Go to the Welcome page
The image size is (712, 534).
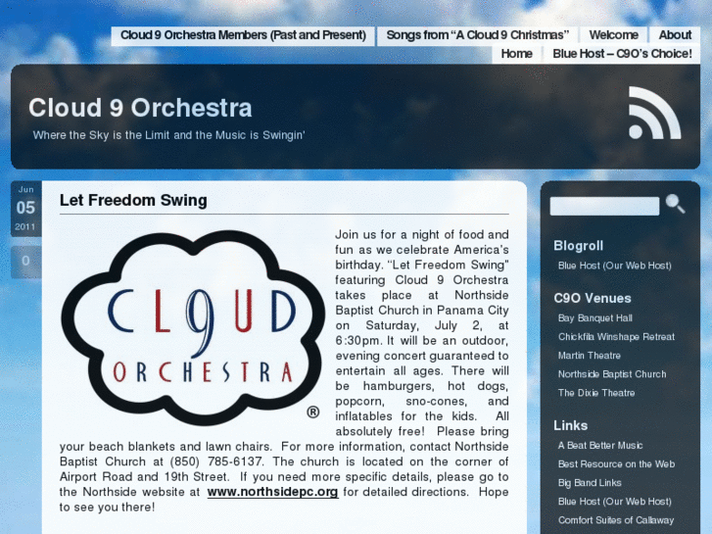point(613,35)
